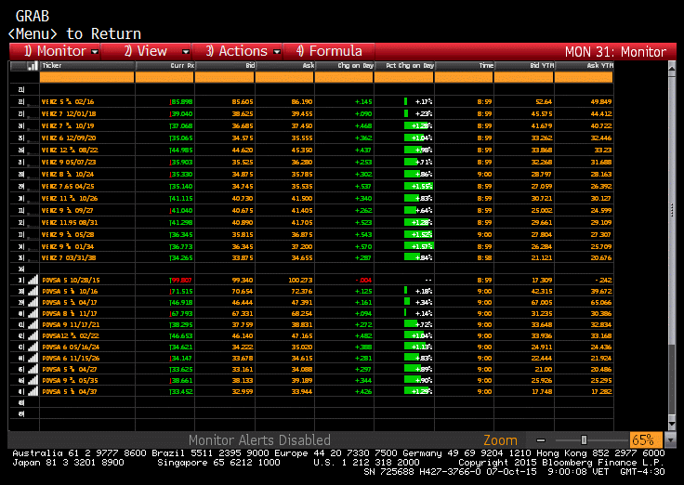The image size is (684, 485).
Task: Click the Ask YTM column header
Action: click(585, 66)
